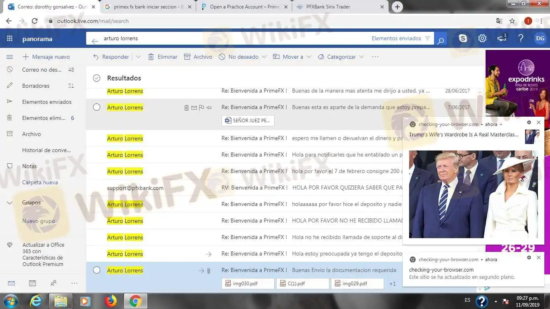The image size is (550, 309).
Task: Open the calendar icon in bottom sidebar
Action: coord(32,283)
